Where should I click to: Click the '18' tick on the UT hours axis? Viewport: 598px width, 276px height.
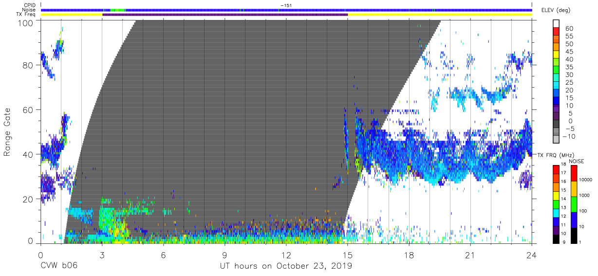pyautogui.click(x=409, y=255)
